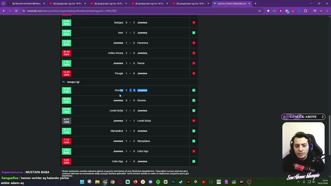Go back to the previous page
The width and height of the screenshot is (331, 186).
(x=4, y=11)
